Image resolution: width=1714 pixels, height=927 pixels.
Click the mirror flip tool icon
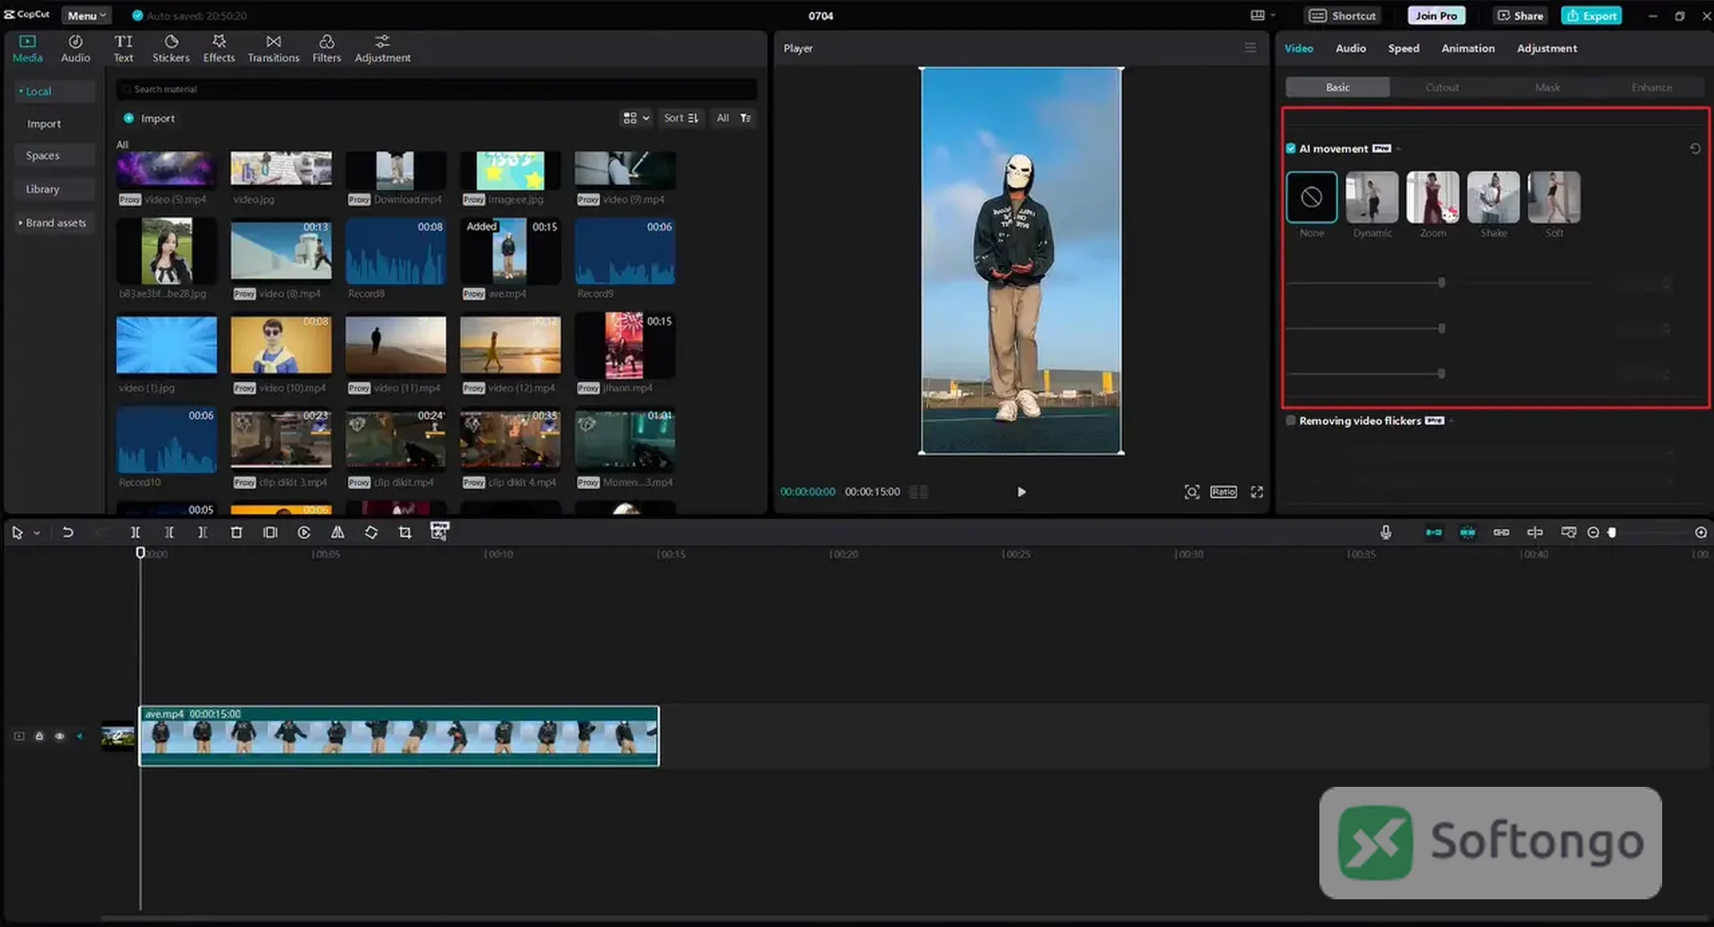click(337, 532)
